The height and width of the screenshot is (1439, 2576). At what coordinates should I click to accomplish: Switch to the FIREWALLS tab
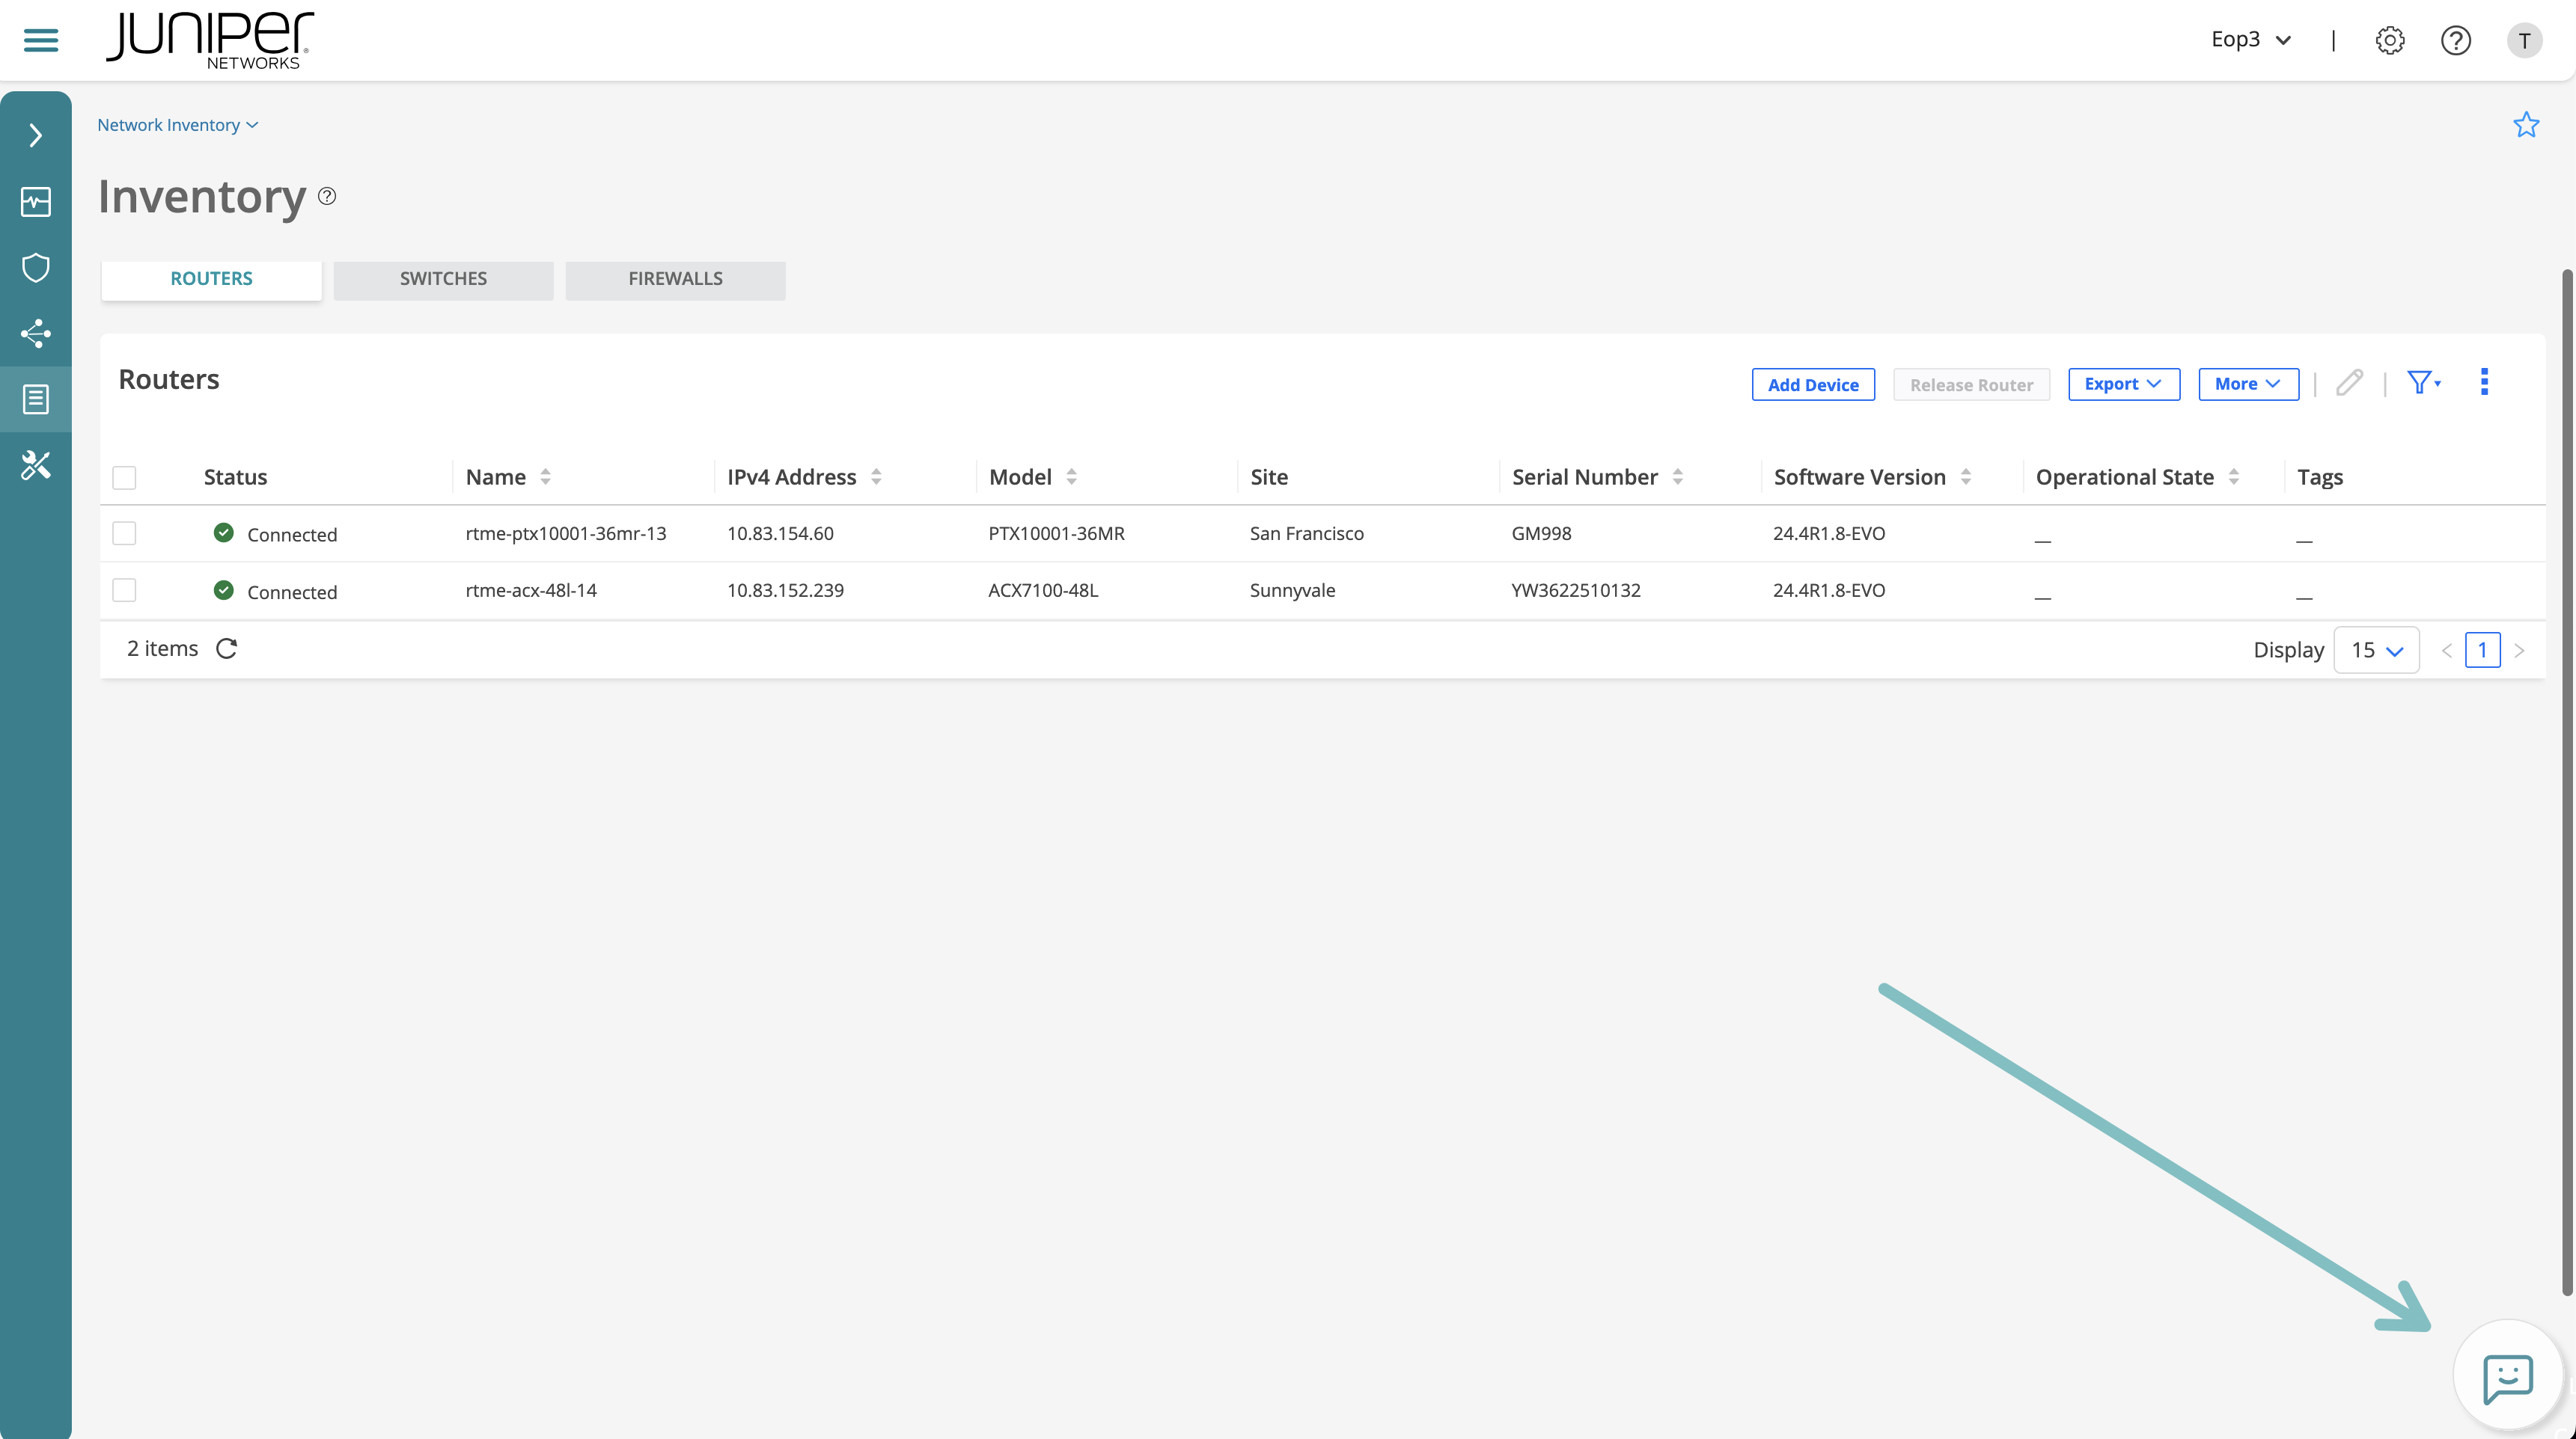pyautogui.click(x=675, y=279)
